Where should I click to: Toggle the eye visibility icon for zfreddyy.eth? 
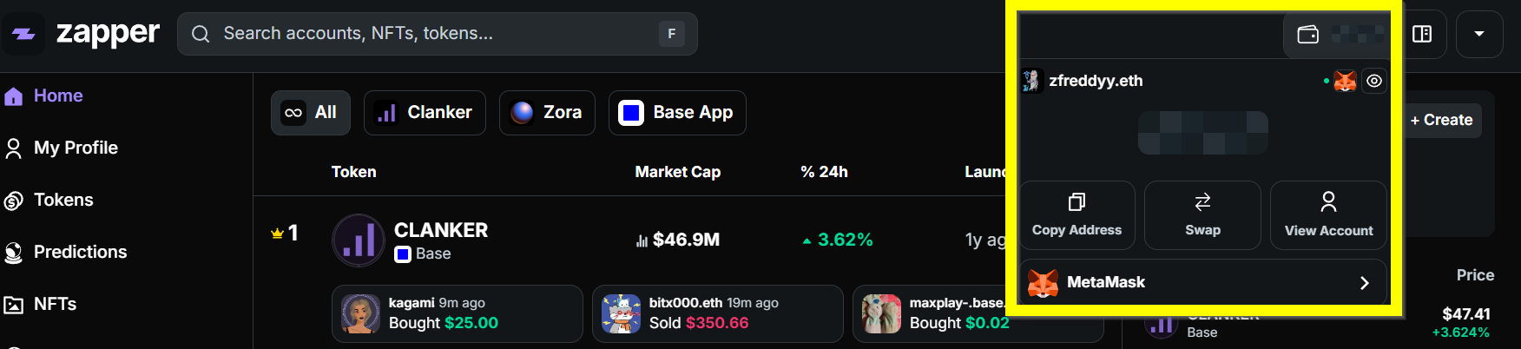pyautogui.click(x=1374, y=81)
